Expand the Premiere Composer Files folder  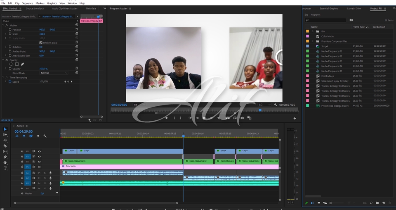[x=313, y=41]
